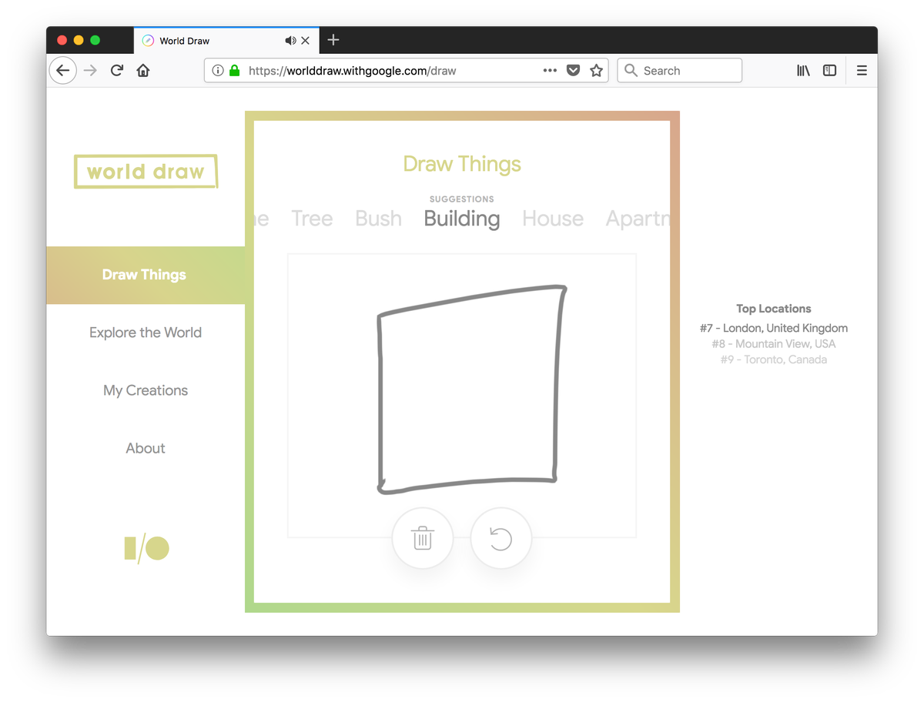Open page actions ellipsis menu
This screenshot has width=924, height=702.
[x=550, y=71]
